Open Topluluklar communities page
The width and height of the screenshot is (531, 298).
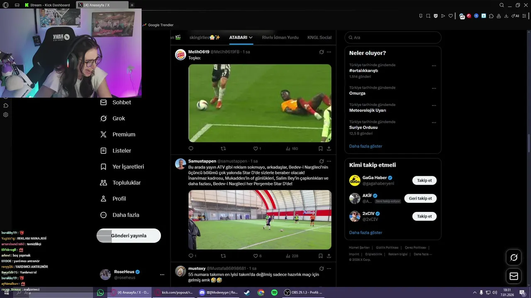(x=120, y=183)
